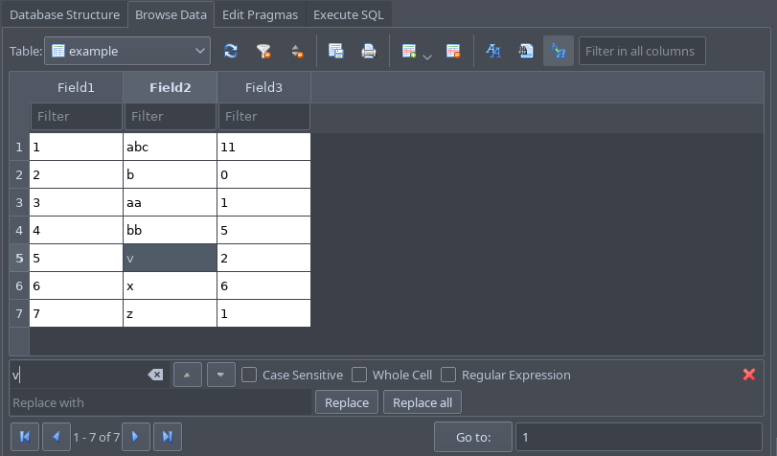Tick the Whole Cell checkbox

[x=359, y=375]
